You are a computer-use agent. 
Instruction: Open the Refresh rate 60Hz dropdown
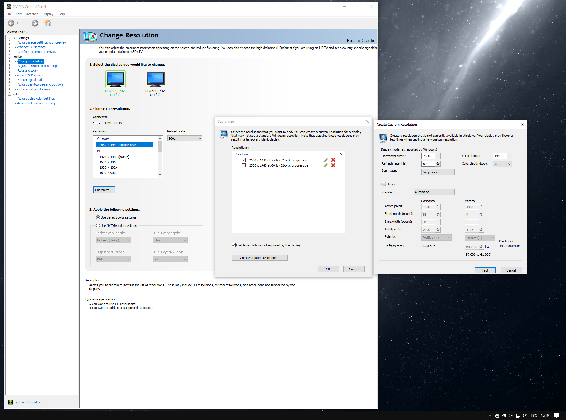pos(185,139)
